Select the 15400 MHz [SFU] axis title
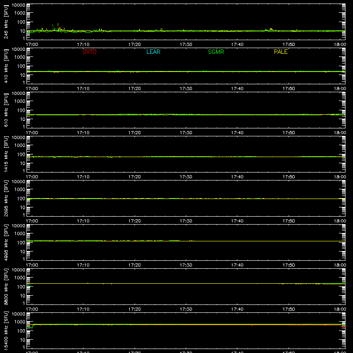The width and height of the screenshot is (353, 353). click(x=6, y=331)
